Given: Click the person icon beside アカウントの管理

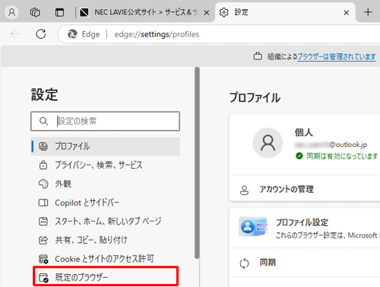Looking at the screenshot, I should (x=244, y=190).
